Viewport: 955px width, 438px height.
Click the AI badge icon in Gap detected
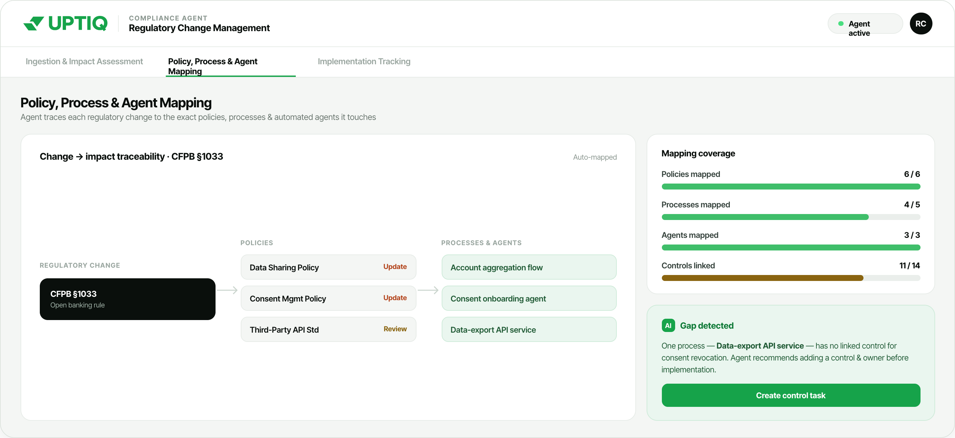pyautogui.click(x=668, y=325)
